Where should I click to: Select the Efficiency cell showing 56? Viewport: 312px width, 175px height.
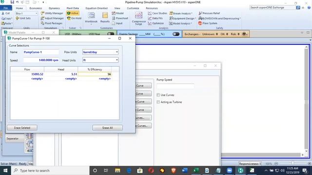coord(95,74)
